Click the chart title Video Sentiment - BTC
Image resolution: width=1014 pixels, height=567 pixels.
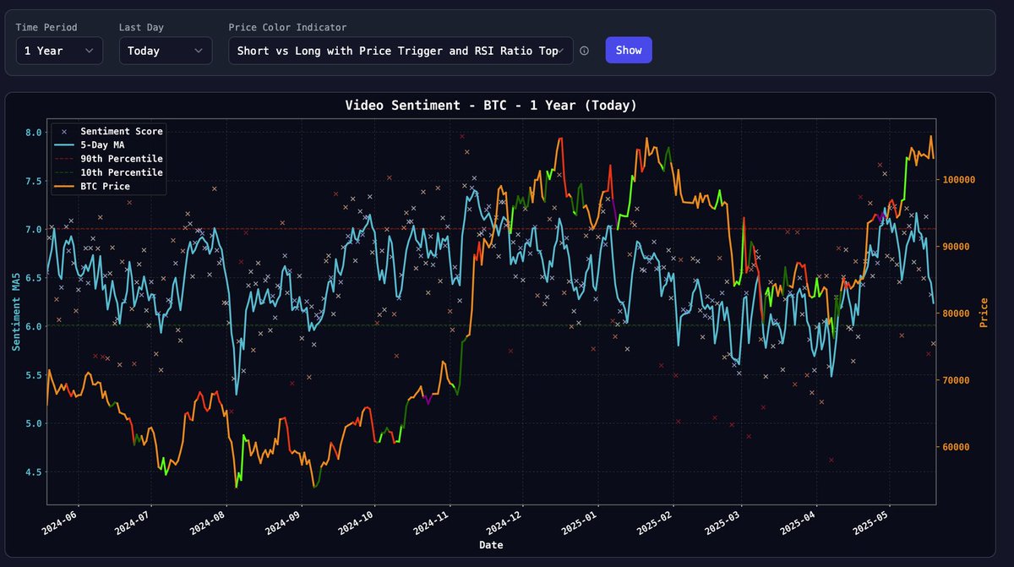[490, 105]
